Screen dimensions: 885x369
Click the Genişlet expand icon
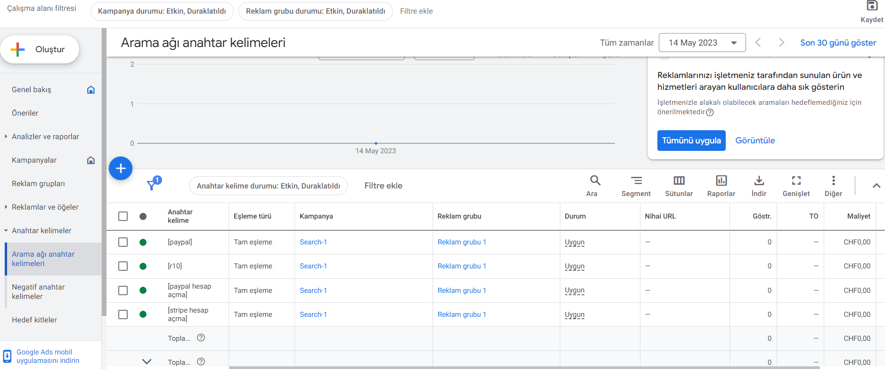(x=796, y=180)
